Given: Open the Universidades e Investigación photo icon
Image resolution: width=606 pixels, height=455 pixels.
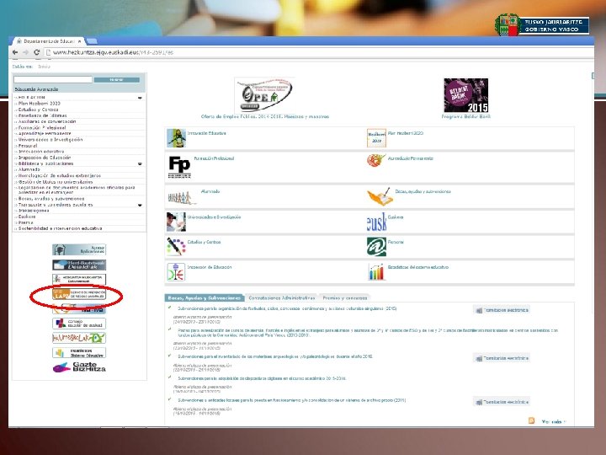Looking at the screenshot, I should 176,222.
